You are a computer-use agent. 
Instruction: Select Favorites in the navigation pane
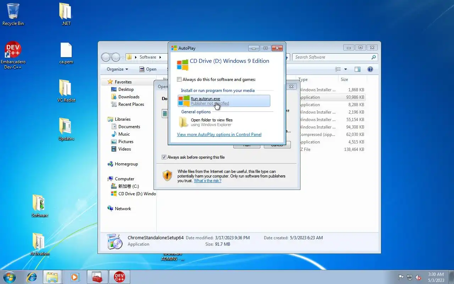point(123,82)
